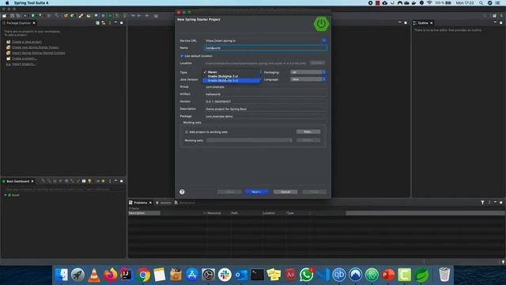Toggle the Use default location checkbox

pos(182,56)
